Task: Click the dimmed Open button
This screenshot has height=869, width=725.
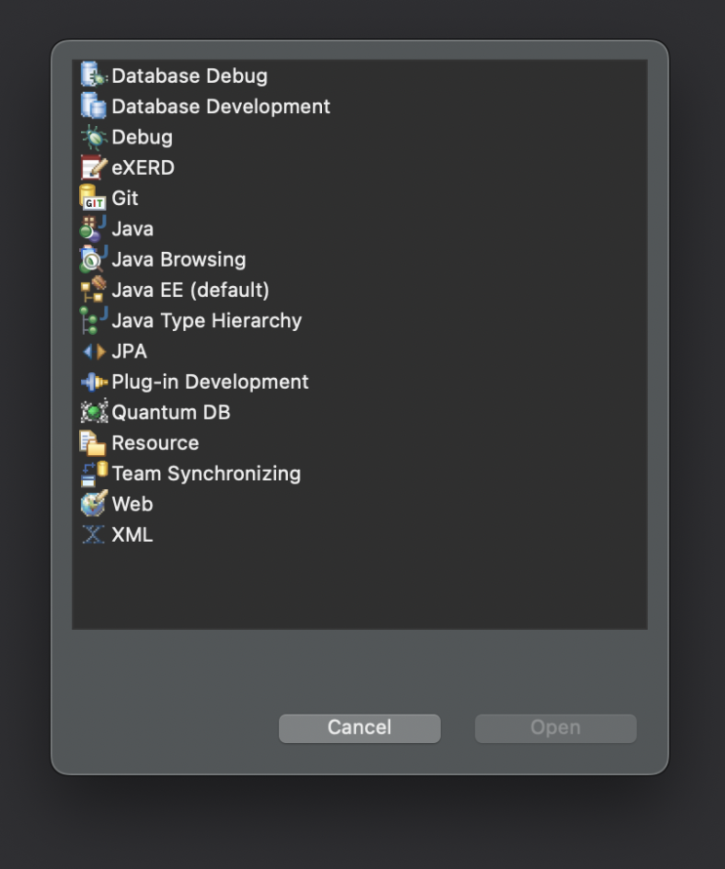Action: click(x=555, y=728)
